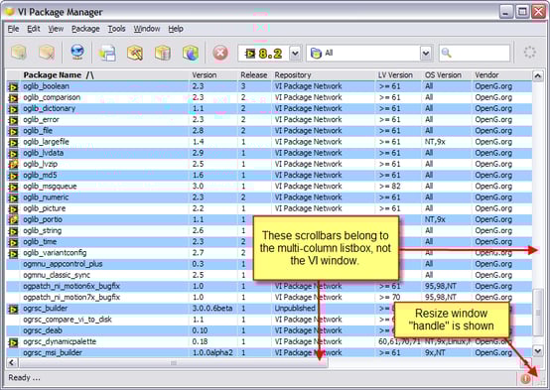Select the ogrsc_deab package
The height and width of the screenshot is (390, 550).
43,330
